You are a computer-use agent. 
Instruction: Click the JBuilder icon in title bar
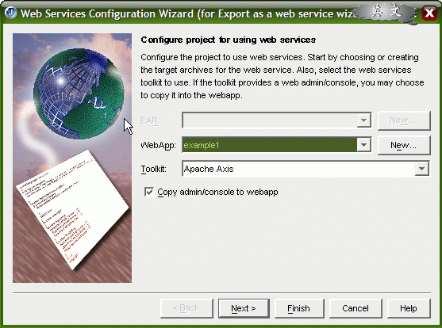[x=10, y=13]
